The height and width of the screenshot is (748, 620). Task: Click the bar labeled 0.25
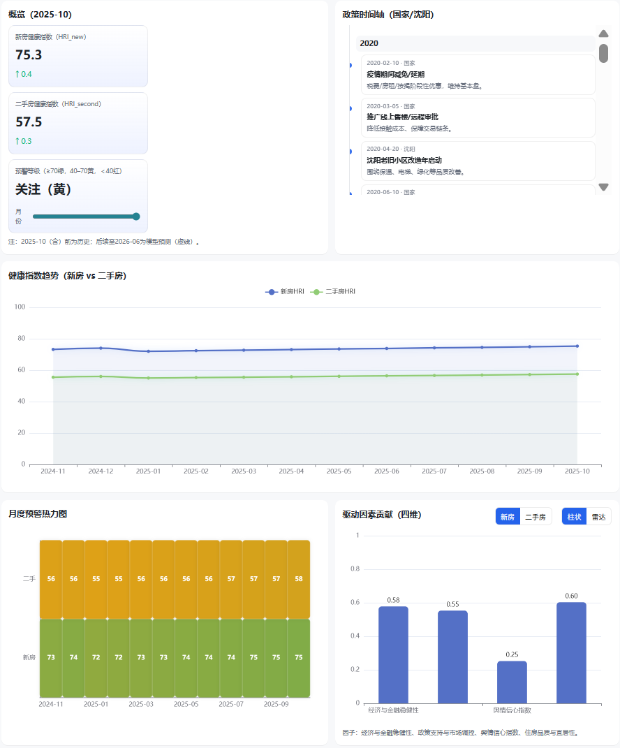coord(512,682)
